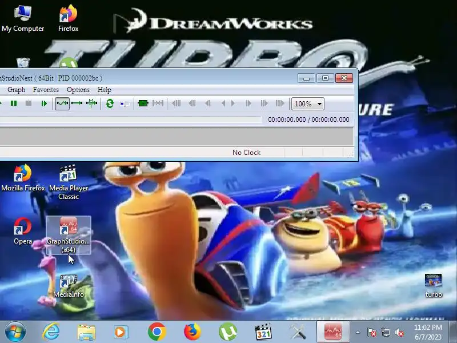This screenshot has height=343, width=457.
Task: Click the plain left-pointing triangle icon
Action: click(x=223, y=103)
